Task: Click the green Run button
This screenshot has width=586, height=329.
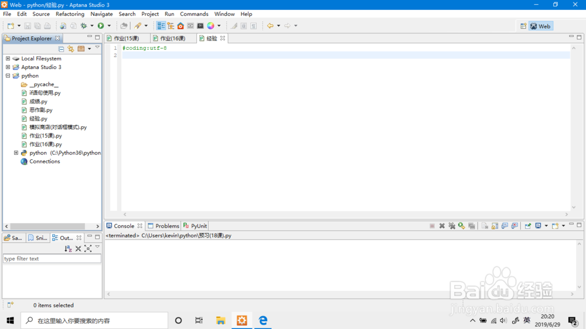Action: [101, 26]
